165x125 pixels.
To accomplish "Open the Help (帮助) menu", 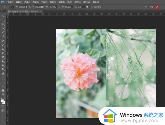I will (96, 2).
